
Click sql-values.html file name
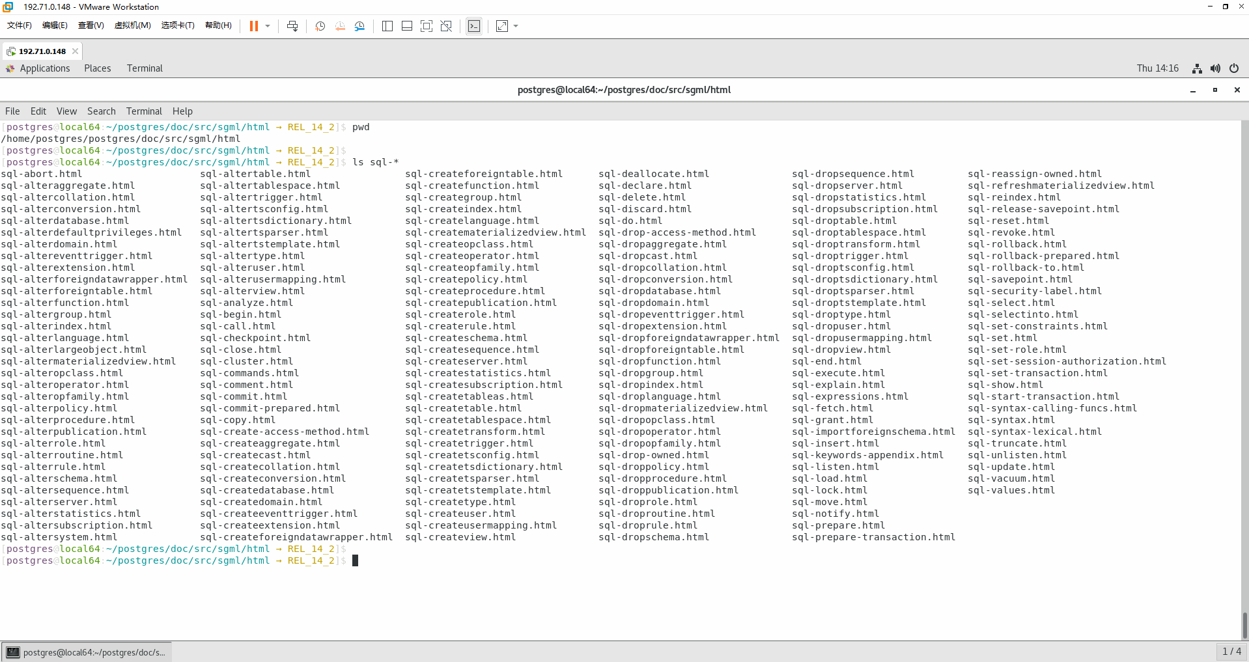pos(1011,490)
